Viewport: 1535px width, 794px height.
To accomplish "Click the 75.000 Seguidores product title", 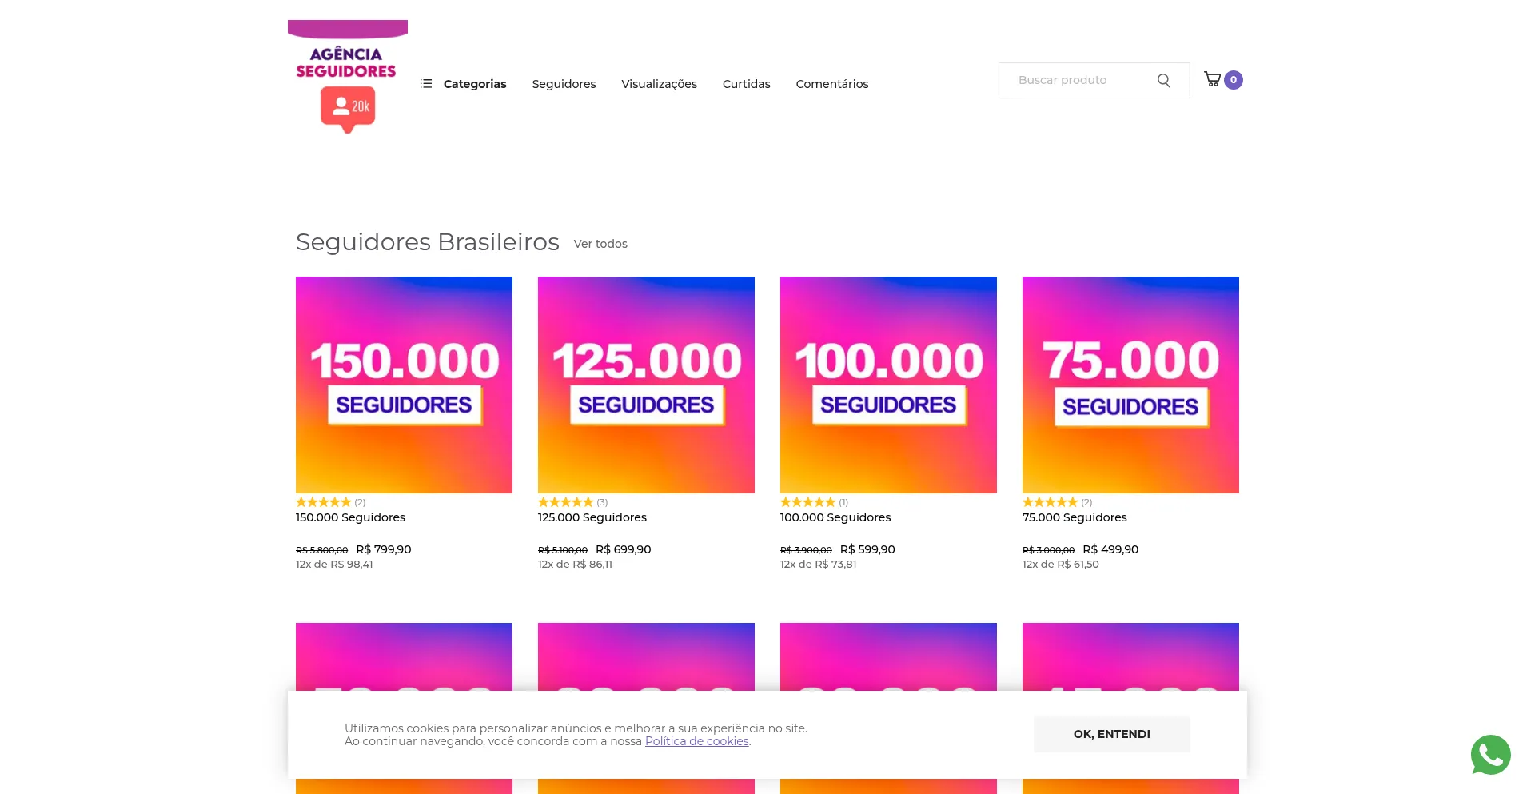I will coord(1074,517).
